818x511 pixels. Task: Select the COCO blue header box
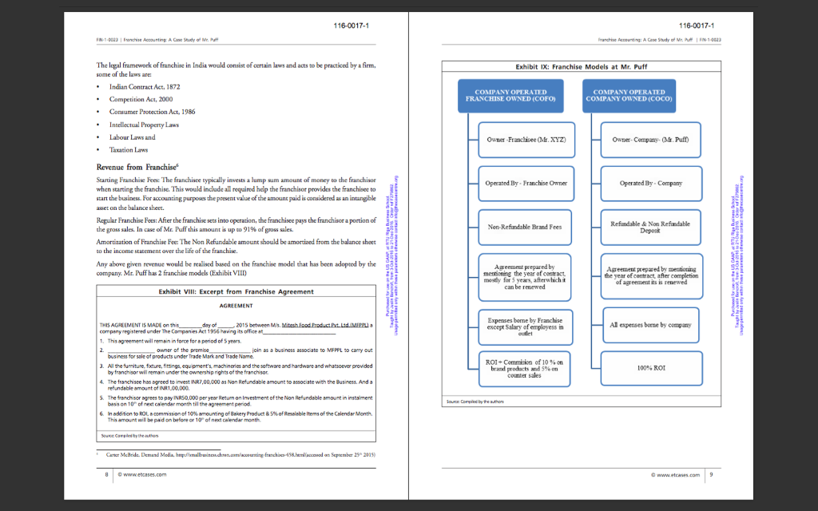(x=629, y=95)
